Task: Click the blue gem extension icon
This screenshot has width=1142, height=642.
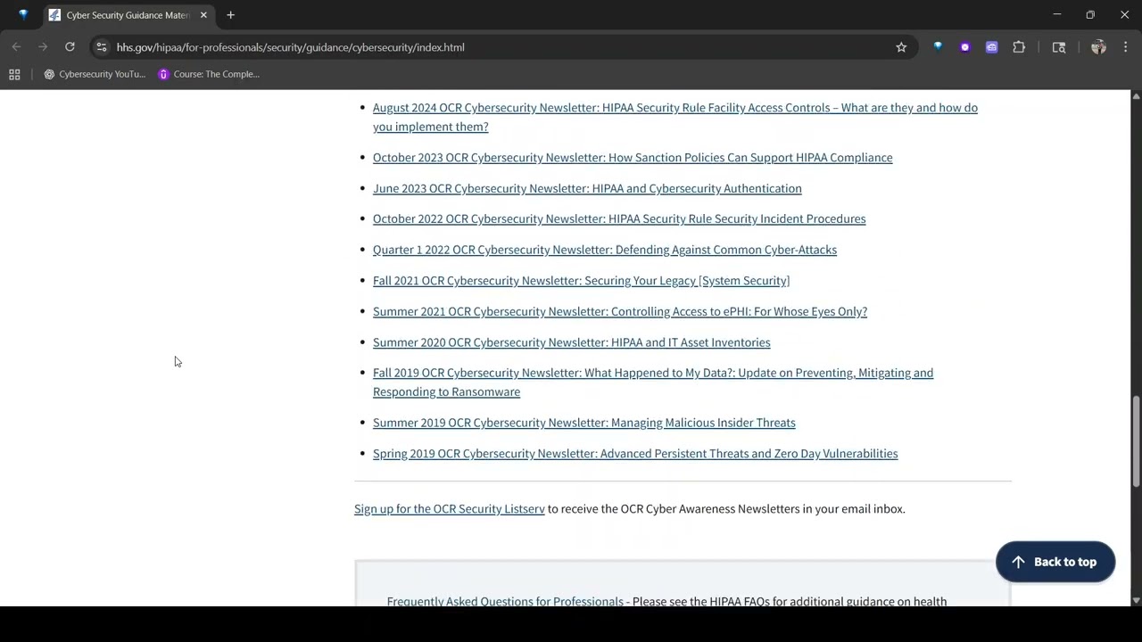Action: coord(938,47)
